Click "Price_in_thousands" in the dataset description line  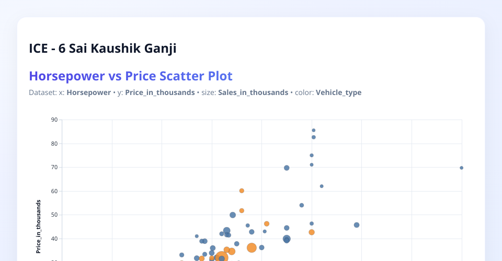pos(160,92)
